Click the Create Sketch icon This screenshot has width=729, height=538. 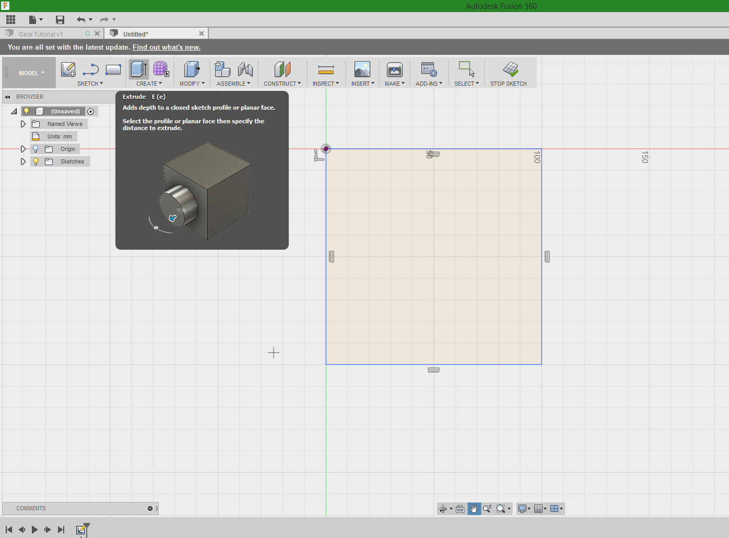pos(68,69)
